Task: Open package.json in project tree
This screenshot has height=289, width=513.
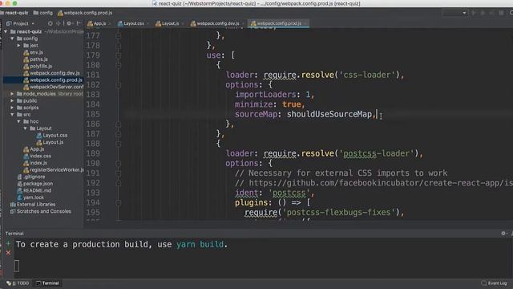Action: pos(35,184)
